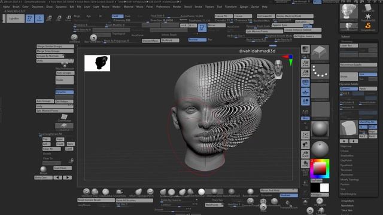The width and height of the screenshot is (383, 215).
Task: Choose the Cylinder3D tool icon
Action: [368, 8]
